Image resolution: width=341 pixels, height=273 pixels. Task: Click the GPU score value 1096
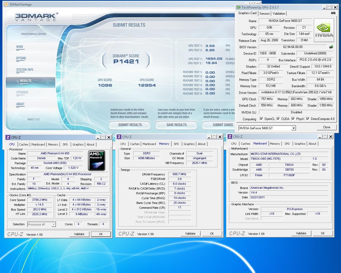[x=105, y=85]
